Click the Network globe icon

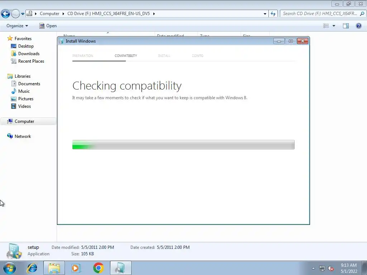[10, 136]
